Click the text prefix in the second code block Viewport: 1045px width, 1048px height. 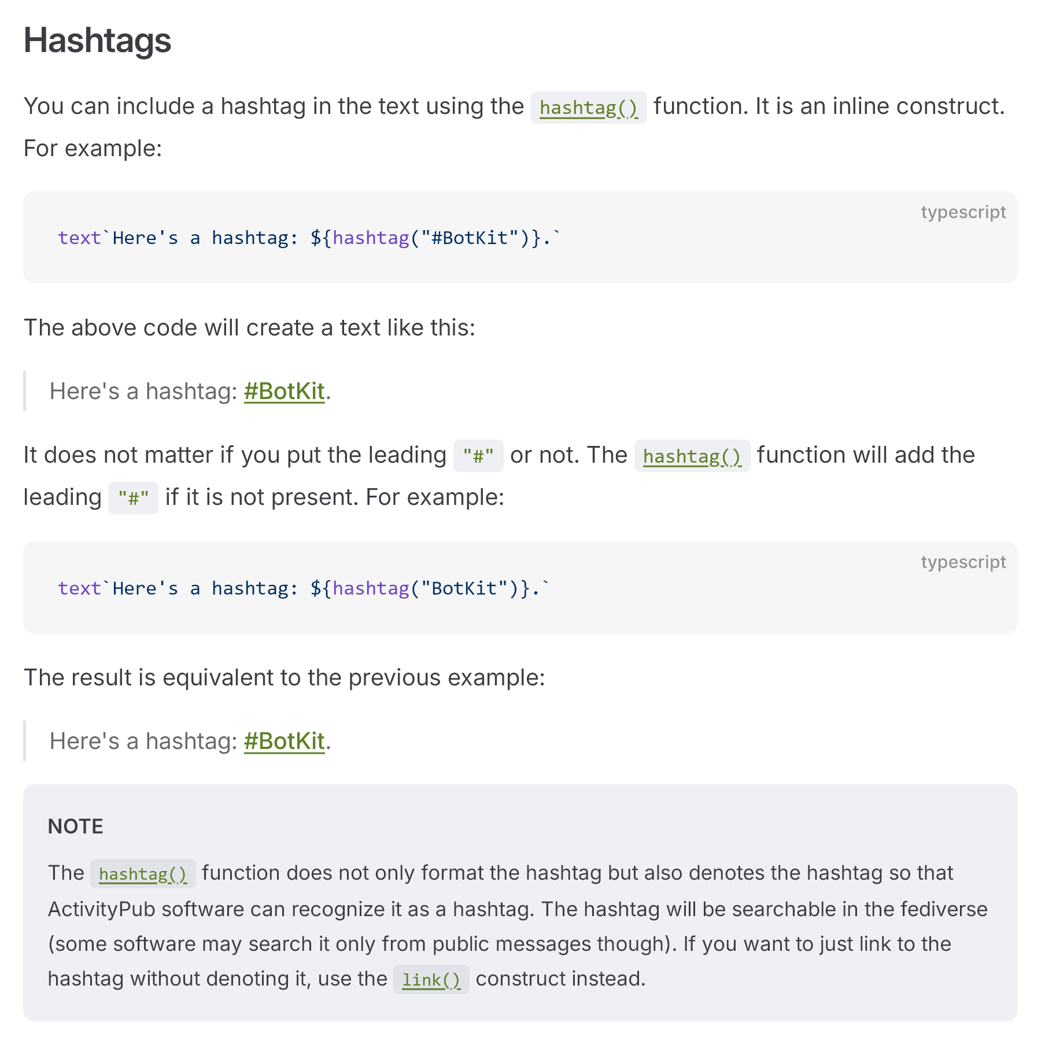click(79, 588)
